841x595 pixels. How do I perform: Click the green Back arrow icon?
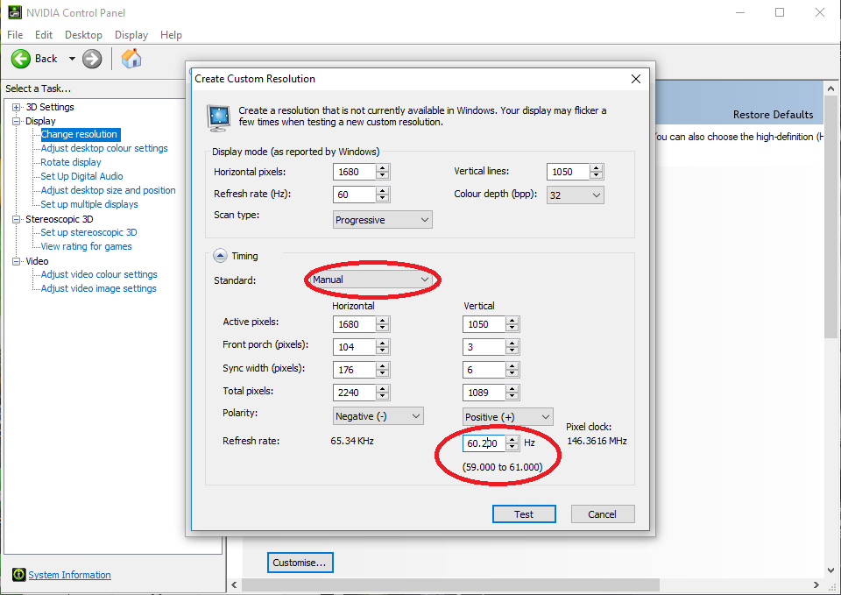[21, 59]
